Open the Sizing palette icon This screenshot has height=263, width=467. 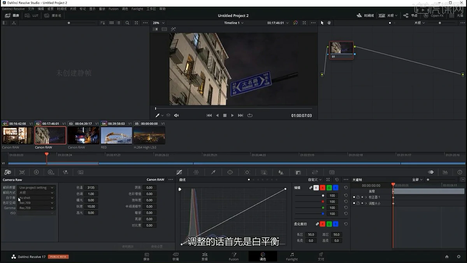click(315, 172)
